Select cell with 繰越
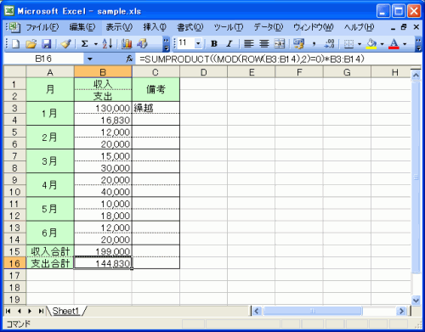 [156, 108]
